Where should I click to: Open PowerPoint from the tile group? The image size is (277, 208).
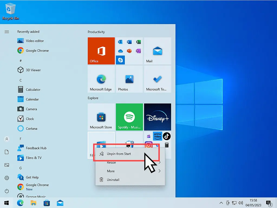click(129, 51)
